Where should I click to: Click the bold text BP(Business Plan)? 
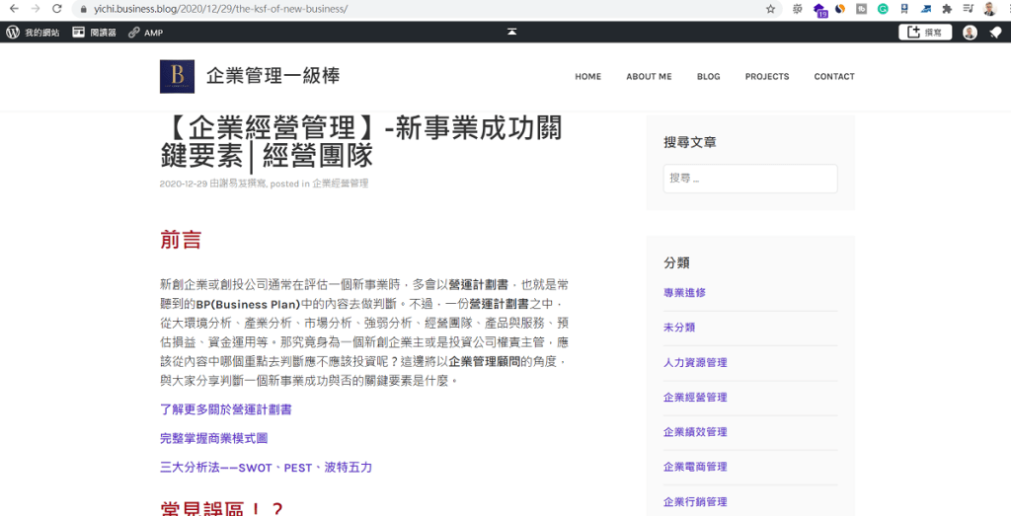click(248, 304)
